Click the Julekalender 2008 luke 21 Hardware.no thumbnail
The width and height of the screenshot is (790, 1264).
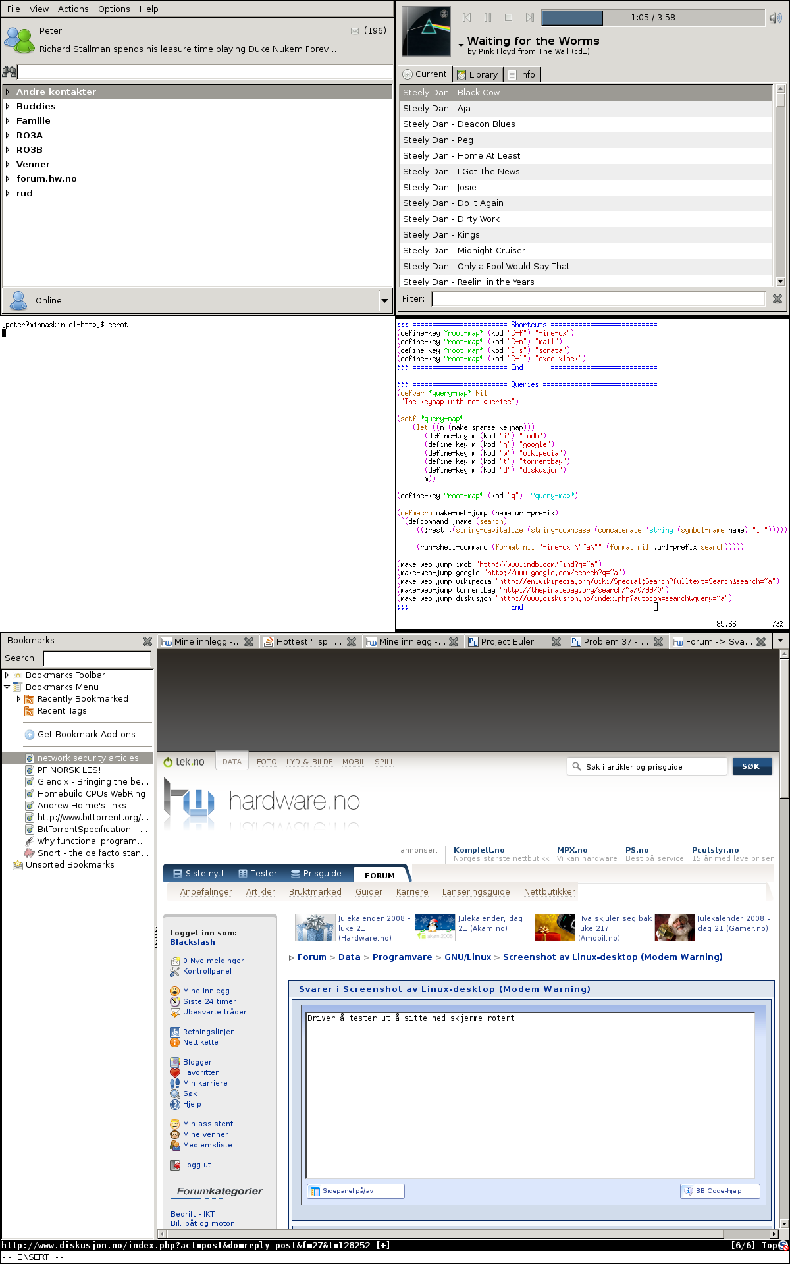pyautogui.click(x=315, y=928)
